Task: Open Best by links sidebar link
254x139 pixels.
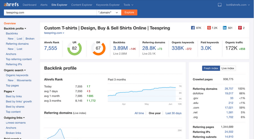Action: pos(14,96)
